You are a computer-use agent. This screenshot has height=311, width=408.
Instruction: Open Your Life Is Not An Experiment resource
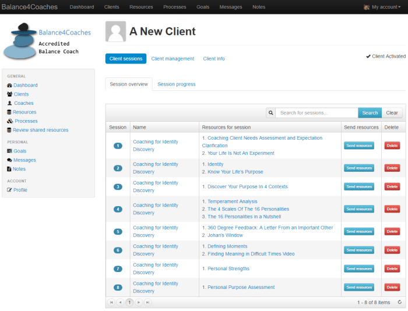241,153
